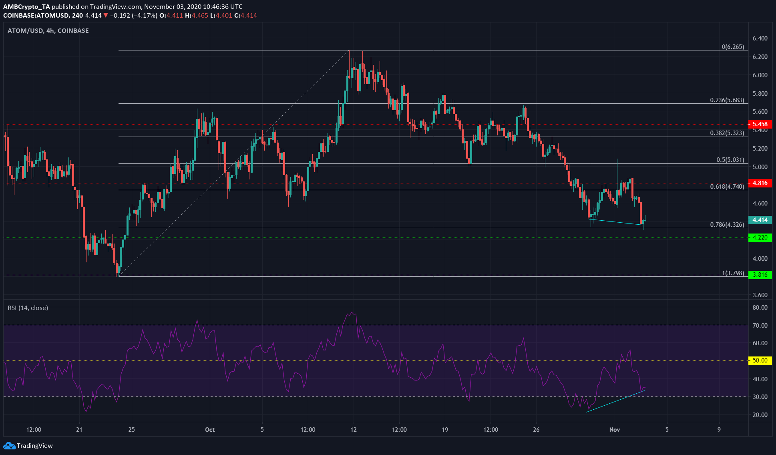Click the 9 date label on time axis
The image size is (776, 455).
[719, 430]
